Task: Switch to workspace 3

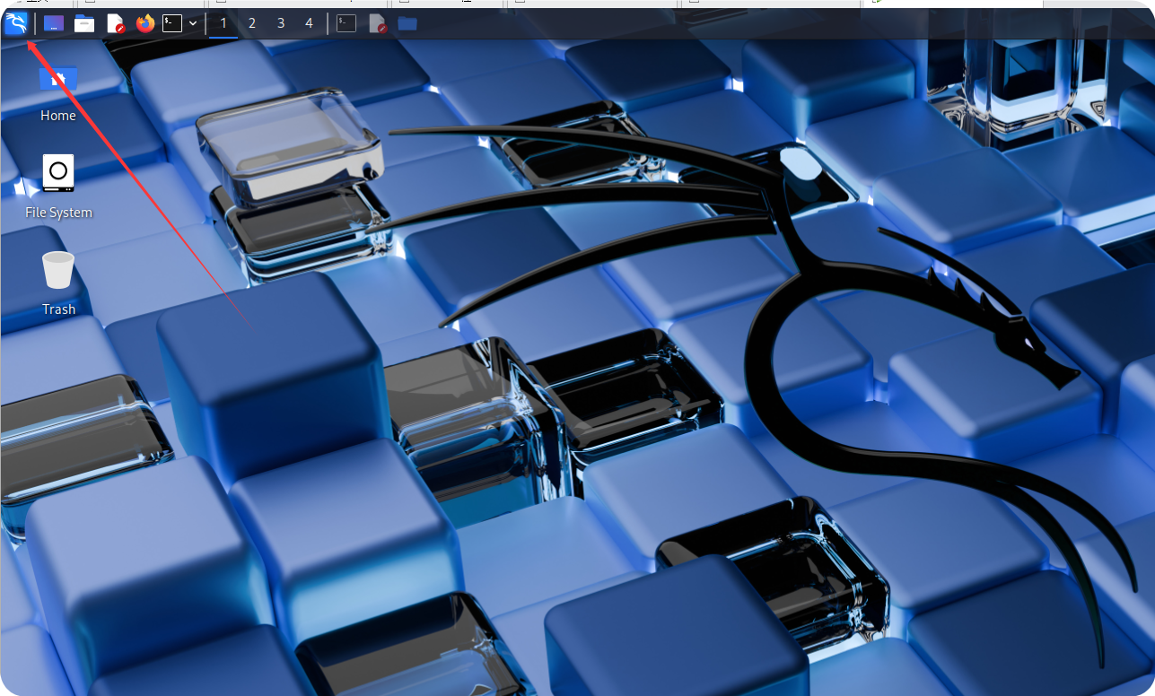Action: pyautogui.click(x=281, y=23)
